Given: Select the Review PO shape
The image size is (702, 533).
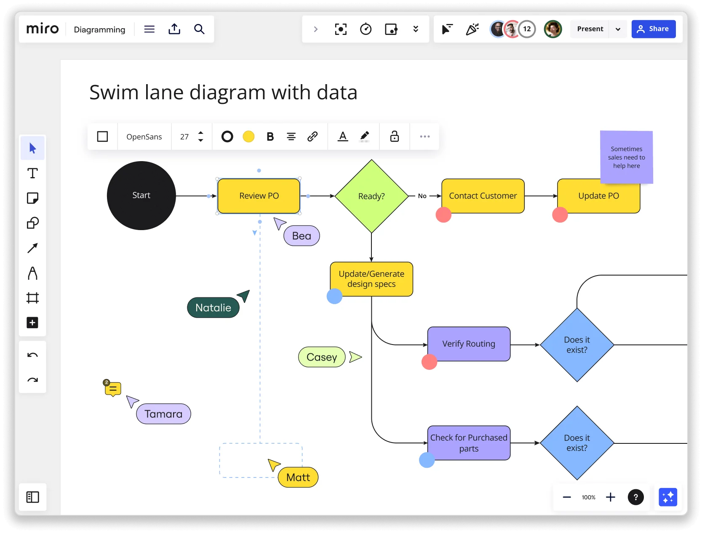Looking at the screenshot, I should point(259,196).
